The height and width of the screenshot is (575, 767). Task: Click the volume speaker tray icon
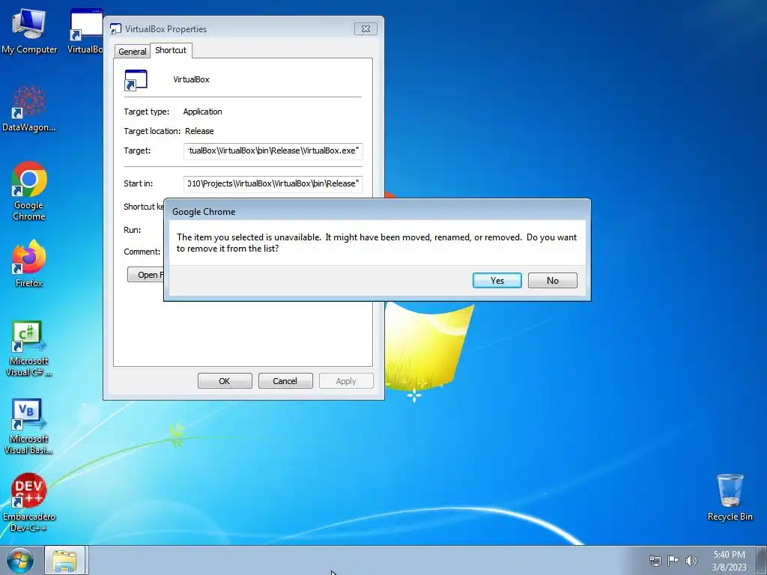691,560
